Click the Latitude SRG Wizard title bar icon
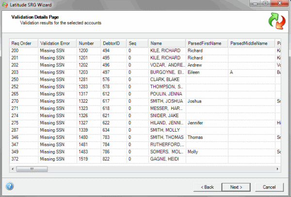 (5, 5)
